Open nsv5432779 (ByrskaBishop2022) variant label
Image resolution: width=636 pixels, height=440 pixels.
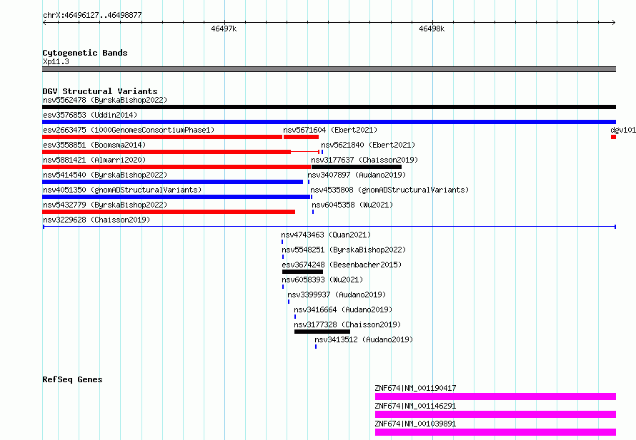click(105, 205)
